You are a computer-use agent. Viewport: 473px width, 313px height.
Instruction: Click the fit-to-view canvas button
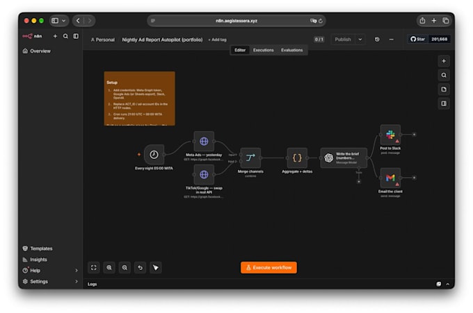point(94,268)
